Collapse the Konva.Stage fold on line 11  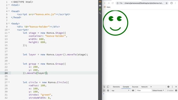click(x=9, y=33)
